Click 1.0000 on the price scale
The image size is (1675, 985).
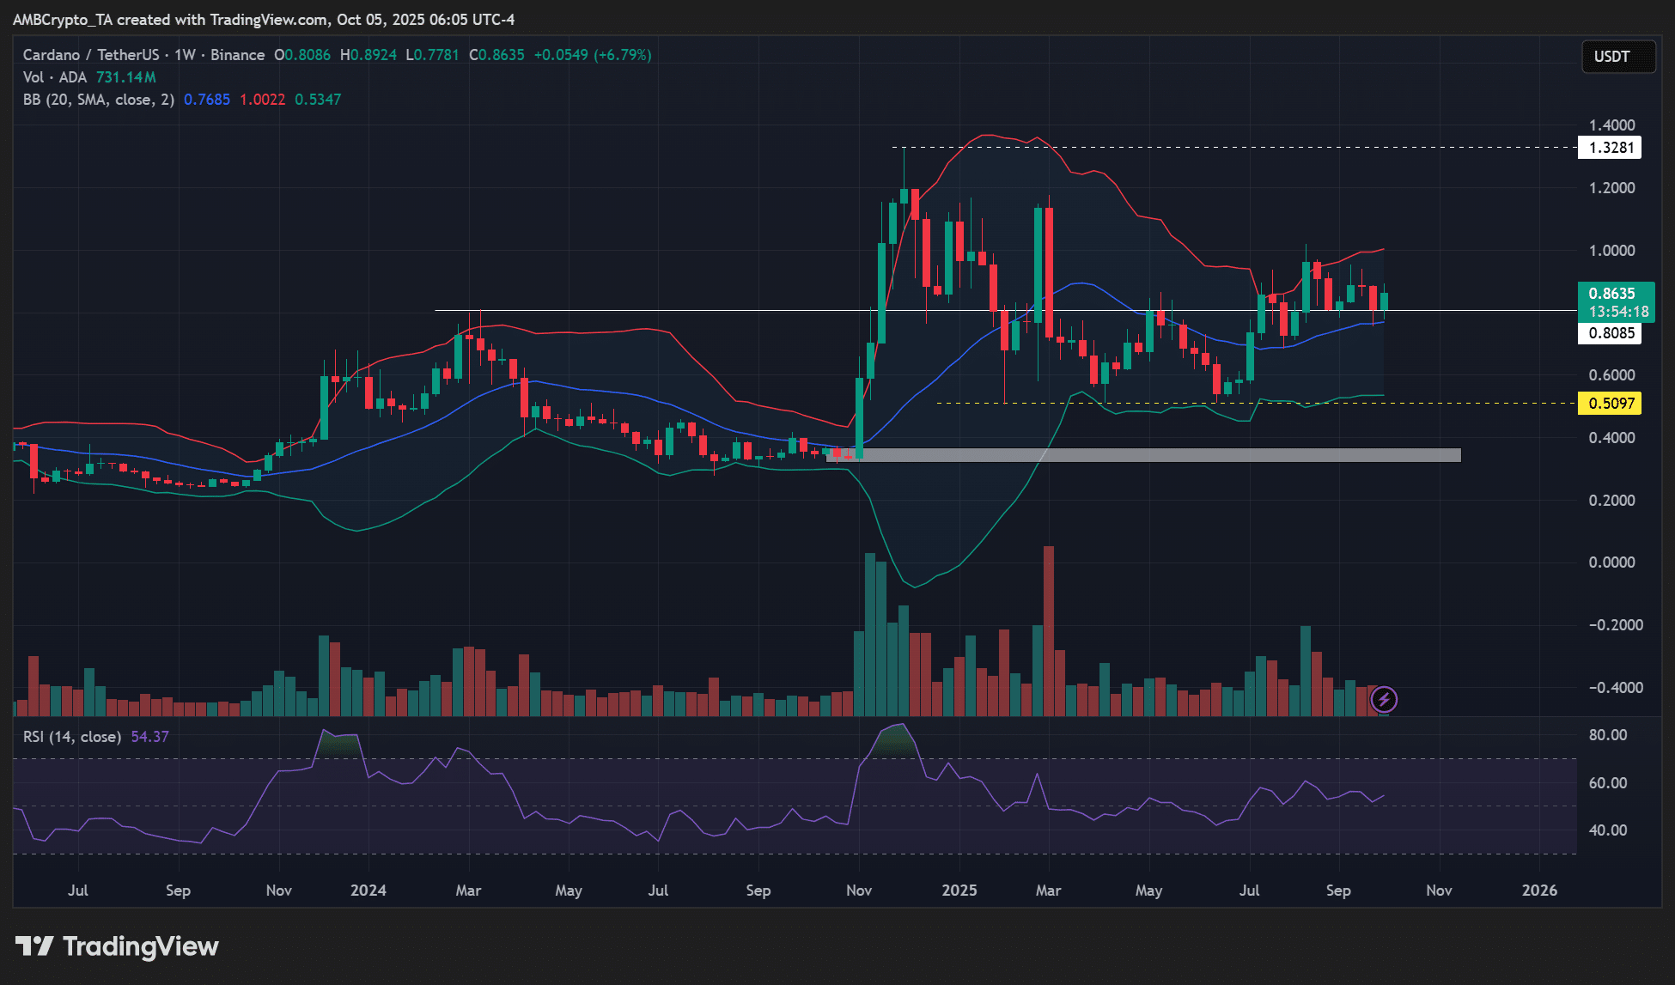[1614, 250]
